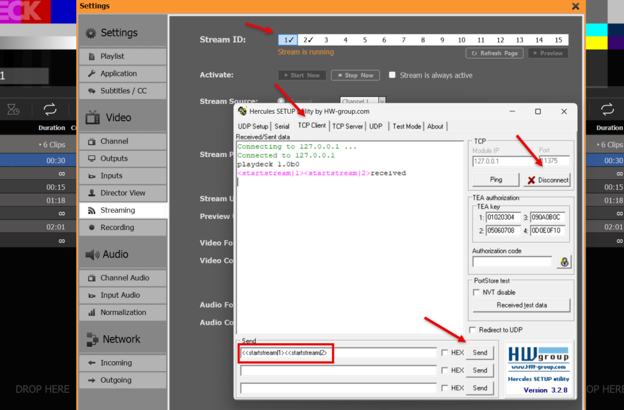Viewport: 624px width, 410px height.
Task: Open the Outgoing network settings
Action: pyautogui.click(x=122, y=380)
